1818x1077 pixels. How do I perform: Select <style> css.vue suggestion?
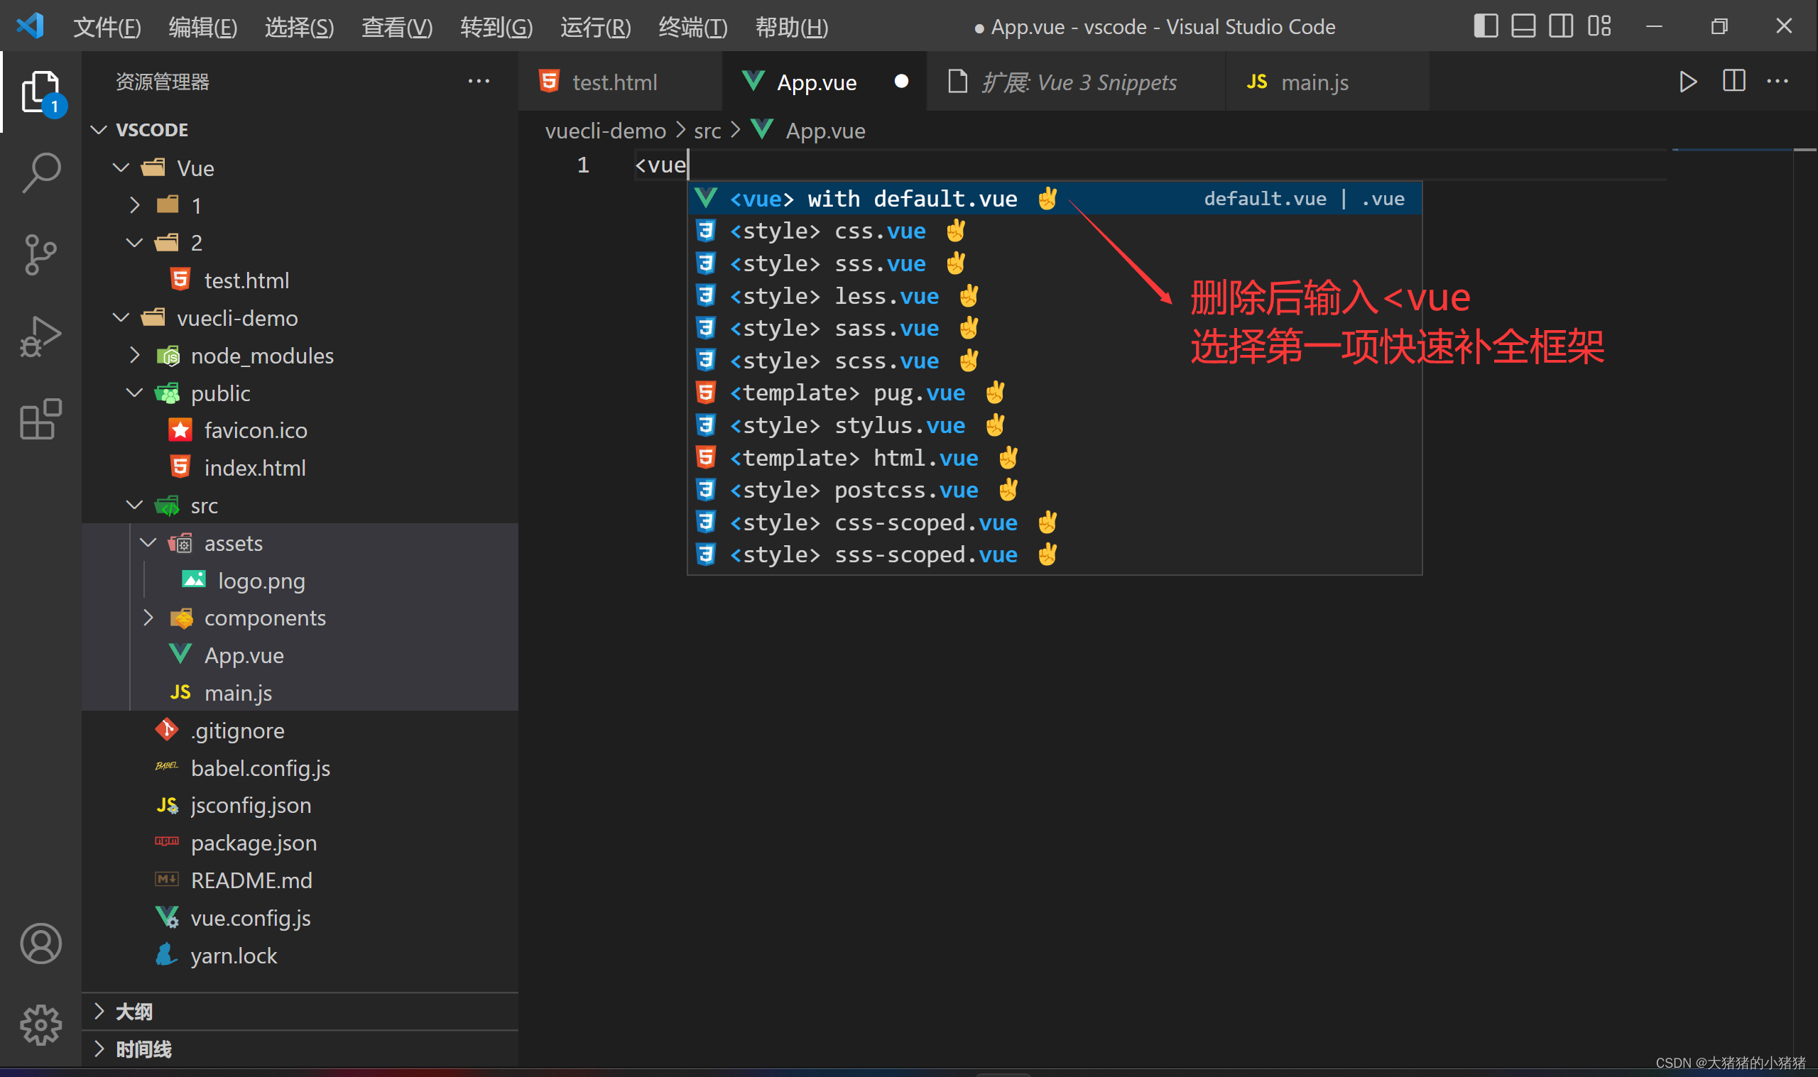1054,231
